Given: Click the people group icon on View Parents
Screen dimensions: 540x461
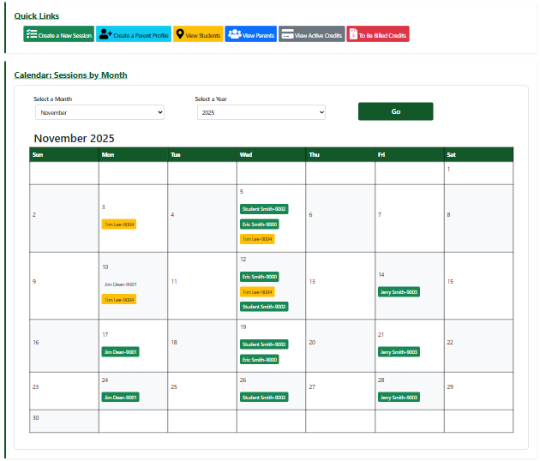Looking at the screenshot, I should coord(234,34).
